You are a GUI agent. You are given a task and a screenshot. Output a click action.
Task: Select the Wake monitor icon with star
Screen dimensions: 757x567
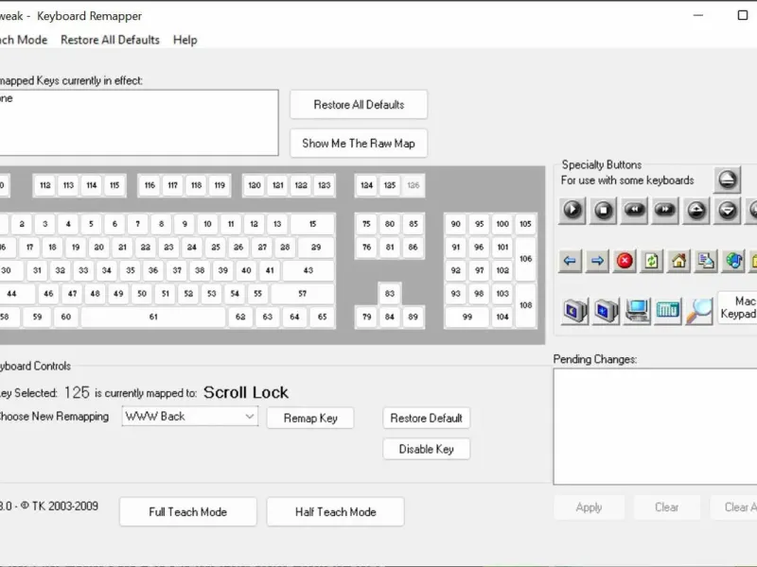[x=606, y=311]
